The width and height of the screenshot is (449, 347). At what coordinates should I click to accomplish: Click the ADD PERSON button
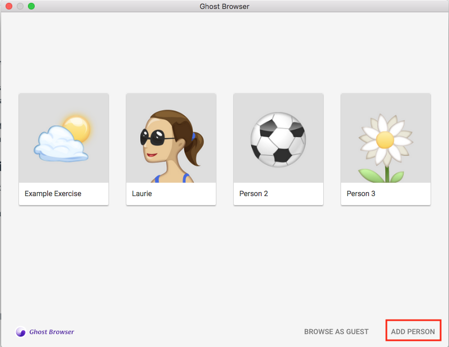[413, 331]
